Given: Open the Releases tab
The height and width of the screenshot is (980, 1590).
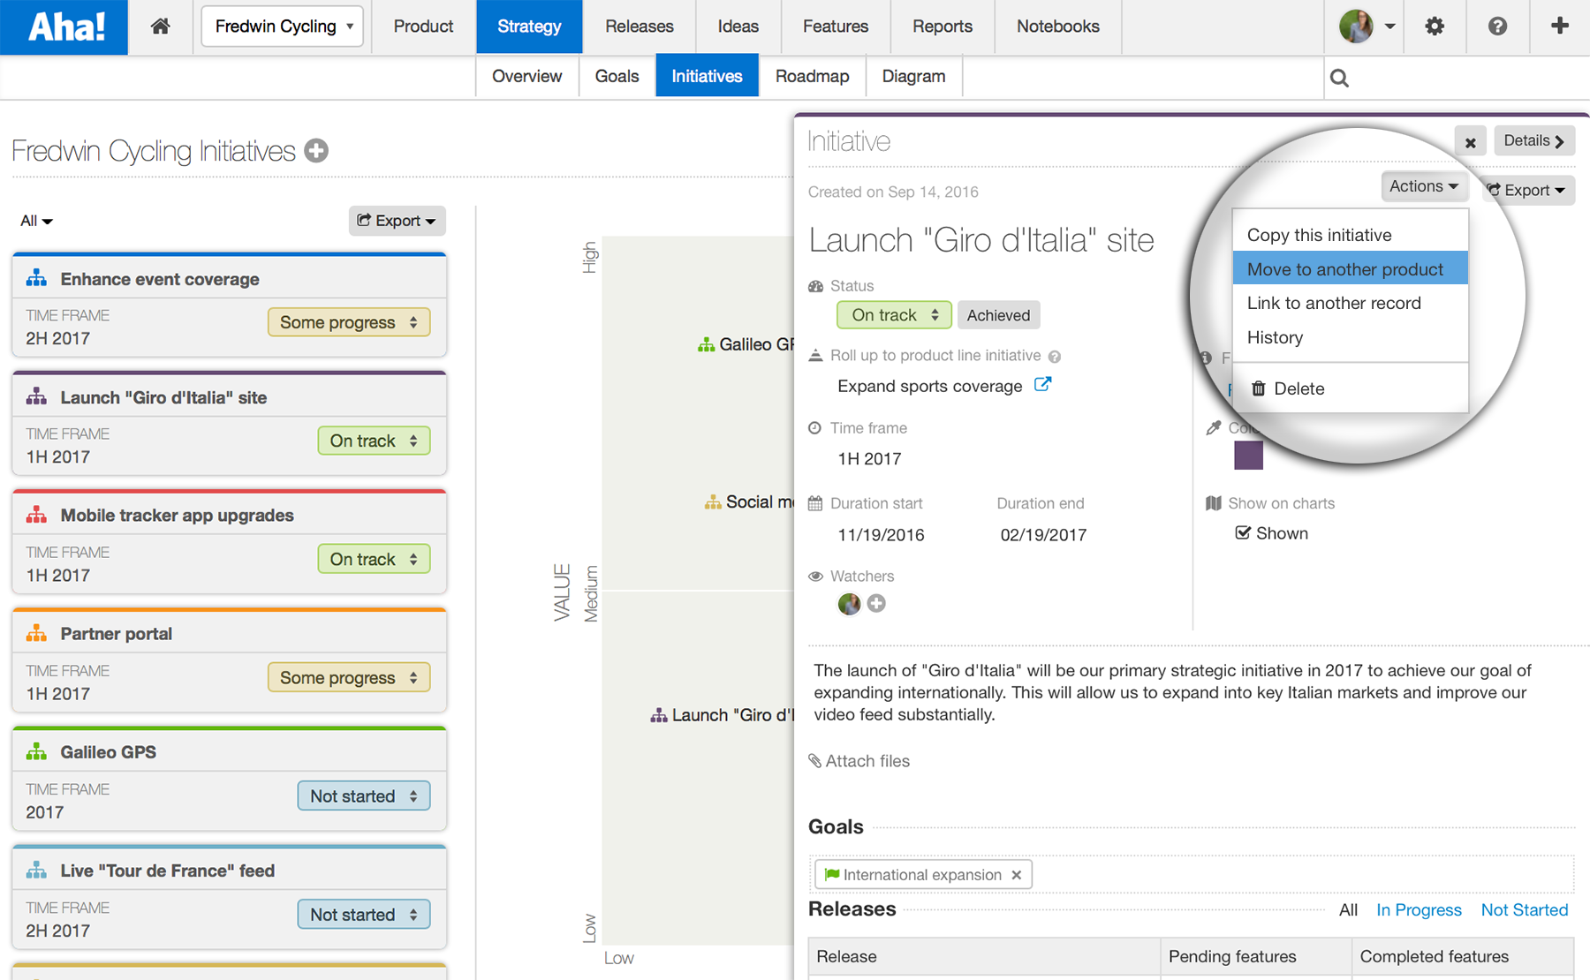Looking at the screenshot, I should (640, 26).
